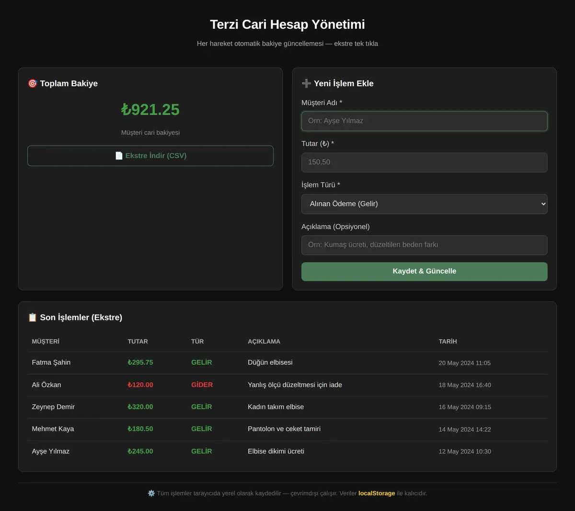
Task: Click the ₺295.75 amount
Action: [x=140, y=363]
